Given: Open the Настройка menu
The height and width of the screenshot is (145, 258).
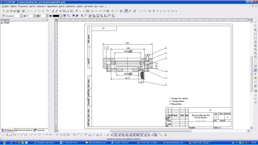Looking at the screenshot, I should 89,6.
